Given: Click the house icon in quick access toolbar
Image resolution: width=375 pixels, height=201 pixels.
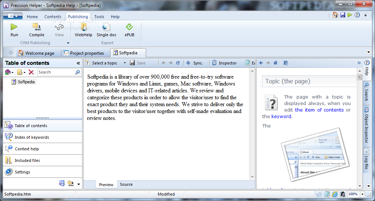Looking at the screenshot, I should point(335,15).
